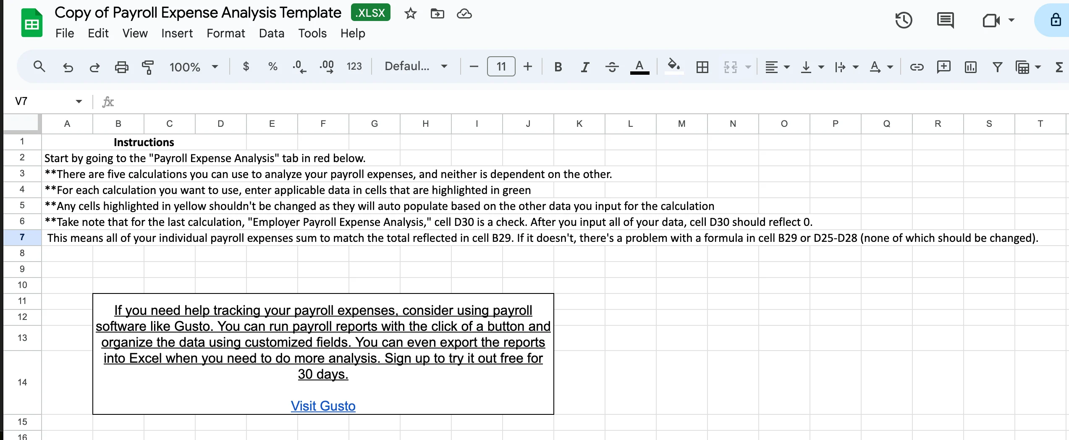Decrease the font size with minus

[x=474, y=66]
